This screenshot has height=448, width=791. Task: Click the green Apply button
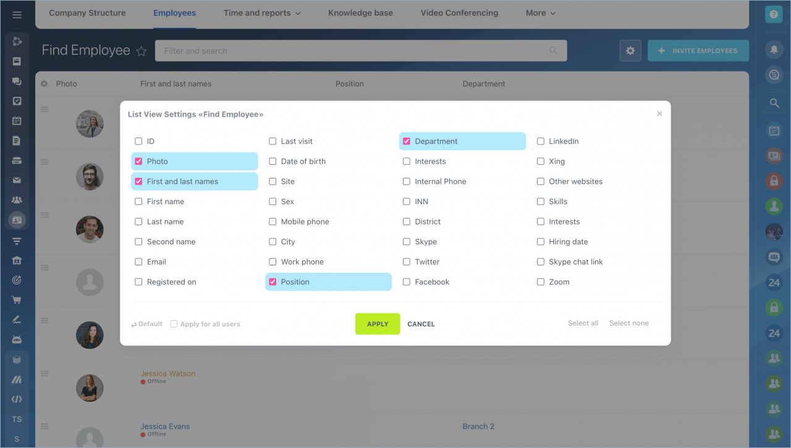(x=378, y=324)
